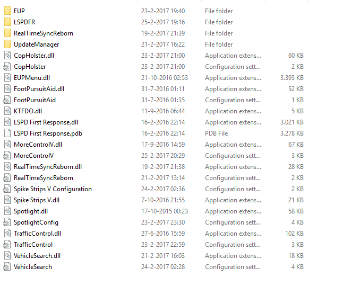The image size is (343, 304).
Task: Select the EUP folder icon
Action: point(7,11)
